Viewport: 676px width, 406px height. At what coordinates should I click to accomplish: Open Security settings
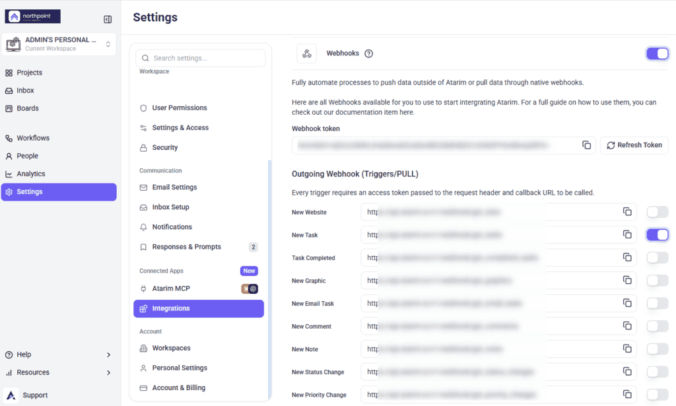click(x=199, y=147)
